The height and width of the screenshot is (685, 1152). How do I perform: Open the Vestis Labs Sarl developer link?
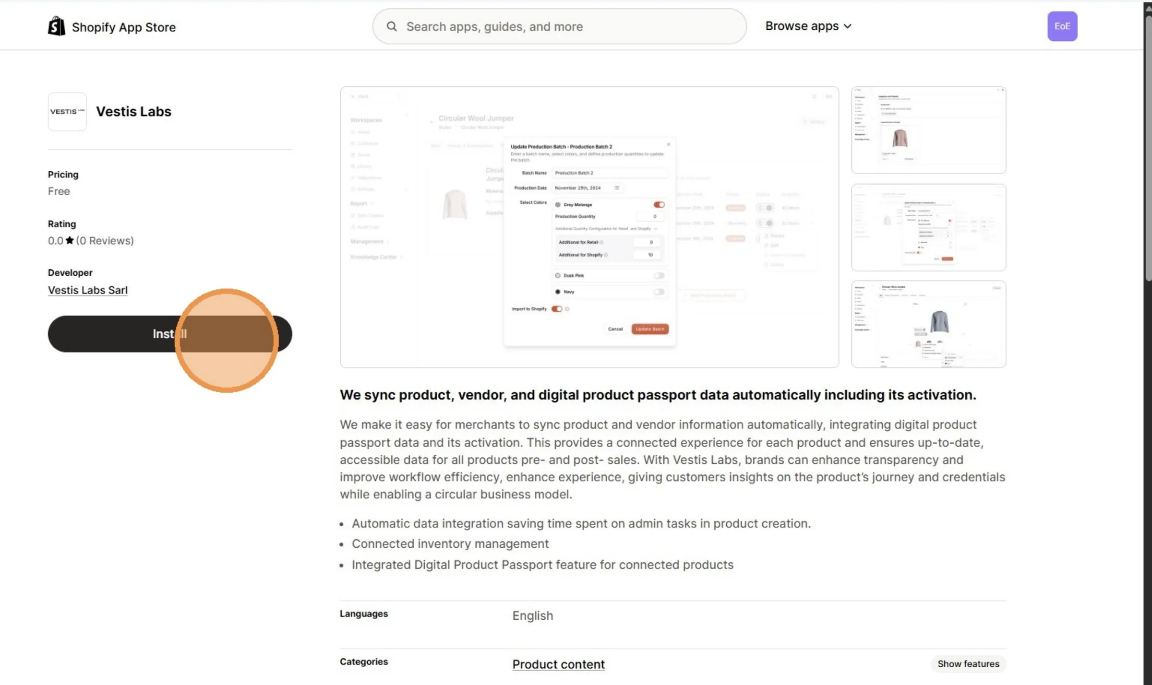(88, 290)
